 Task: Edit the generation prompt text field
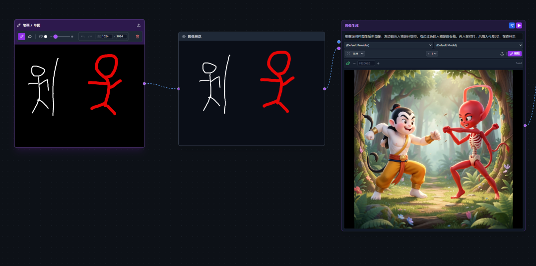pos(433,36)
